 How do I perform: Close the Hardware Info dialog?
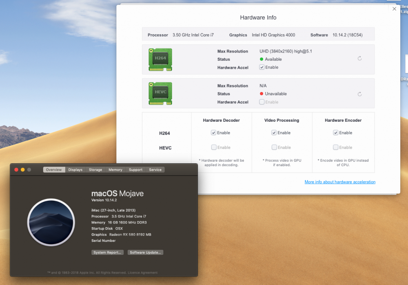pos(394,9)
